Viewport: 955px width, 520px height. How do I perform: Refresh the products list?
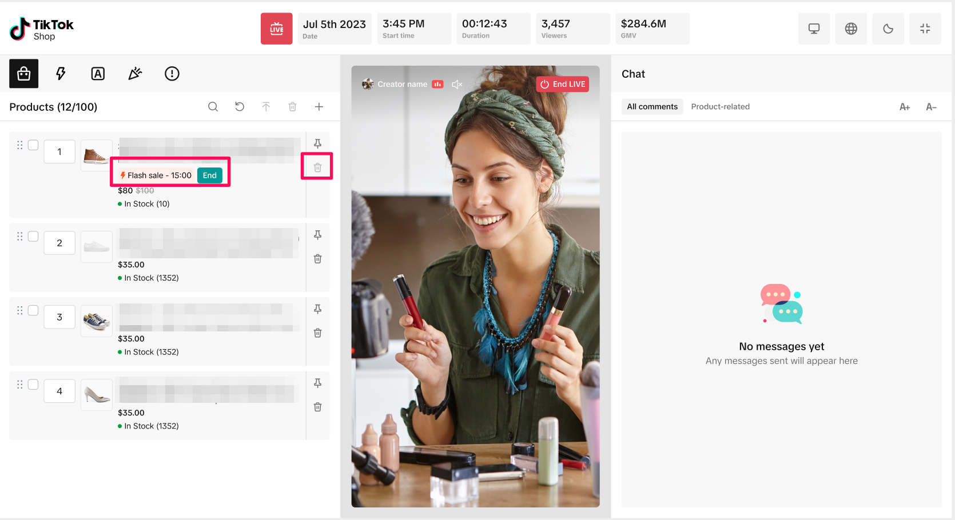point(240,107)
